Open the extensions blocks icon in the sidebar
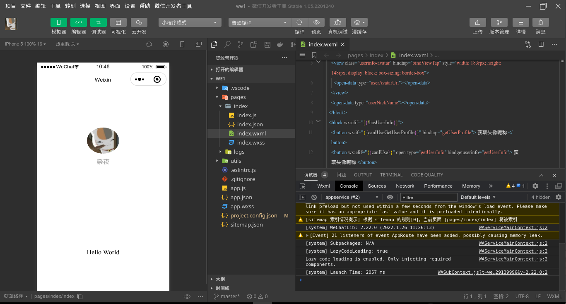The image size is (566, 304). point(254,44)
